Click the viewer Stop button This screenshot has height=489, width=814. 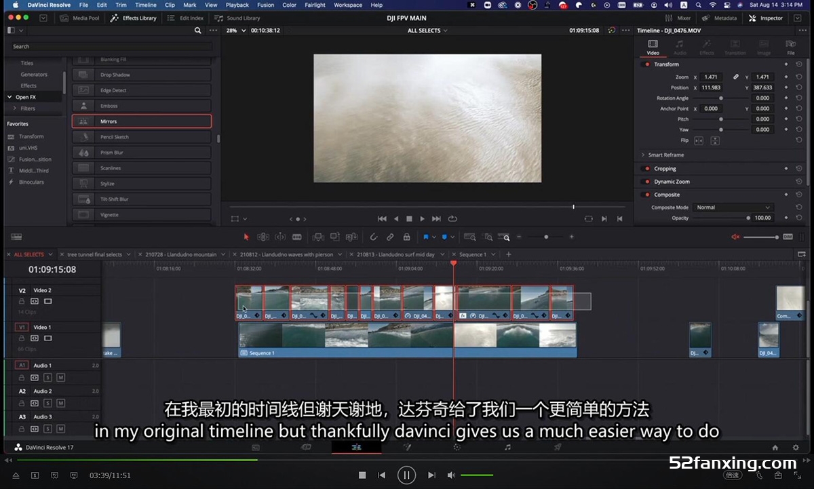(x=409, y=219)
